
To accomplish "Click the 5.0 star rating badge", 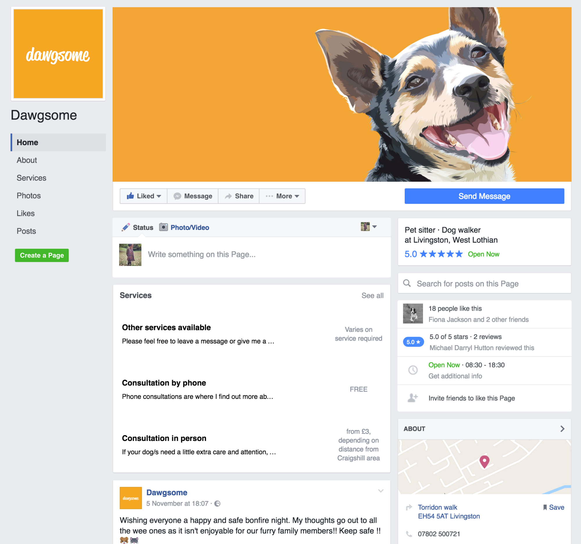I will (x=413, y=342).
